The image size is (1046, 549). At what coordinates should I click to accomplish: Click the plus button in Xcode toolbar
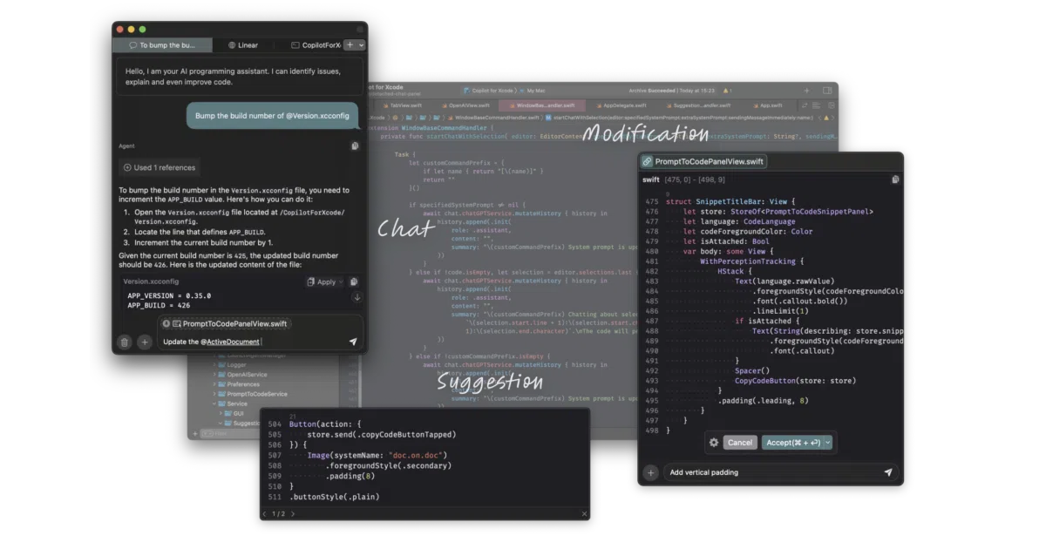[807, 90]
